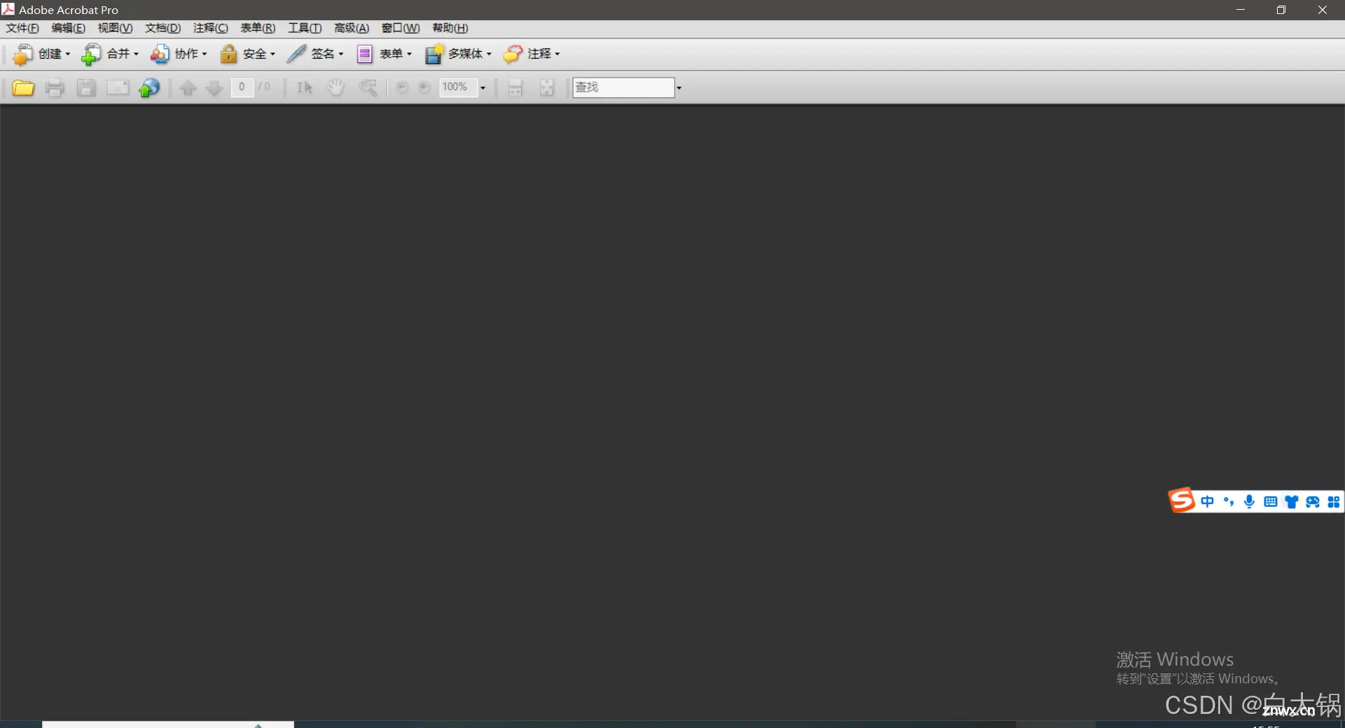The image size is (1345, 728).
Task: Click the Adobe Acrobat title bar logo
Action: pyautogui.click(x=8, y=9)
